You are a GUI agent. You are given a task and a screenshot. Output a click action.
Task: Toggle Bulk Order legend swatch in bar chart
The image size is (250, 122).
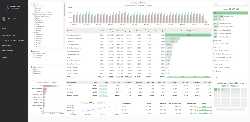pos(51,82)
